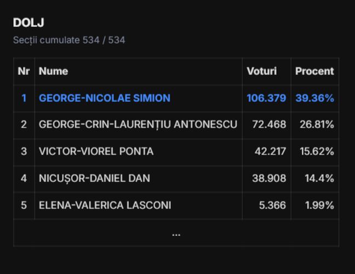Image resolution: width=355 pixels, height=274 pixels.
Task: Click the Secții cumulate 534 / 534 text
Action: coord(69,40)
